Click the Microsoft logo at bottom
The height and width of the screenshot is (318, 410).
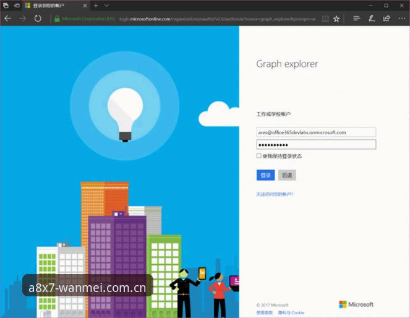click(x=356, y=304)
